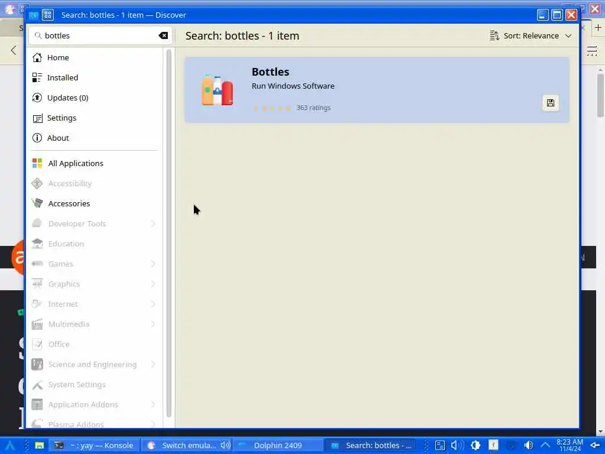
Task: Click show desktop icon in taskbar
Action: 595,446
